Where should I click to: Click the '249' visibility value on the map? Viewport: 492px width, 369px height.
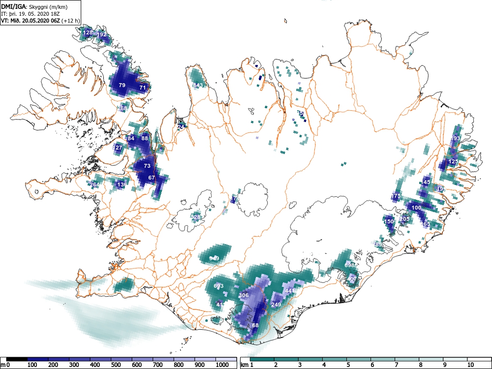point(276,304)
